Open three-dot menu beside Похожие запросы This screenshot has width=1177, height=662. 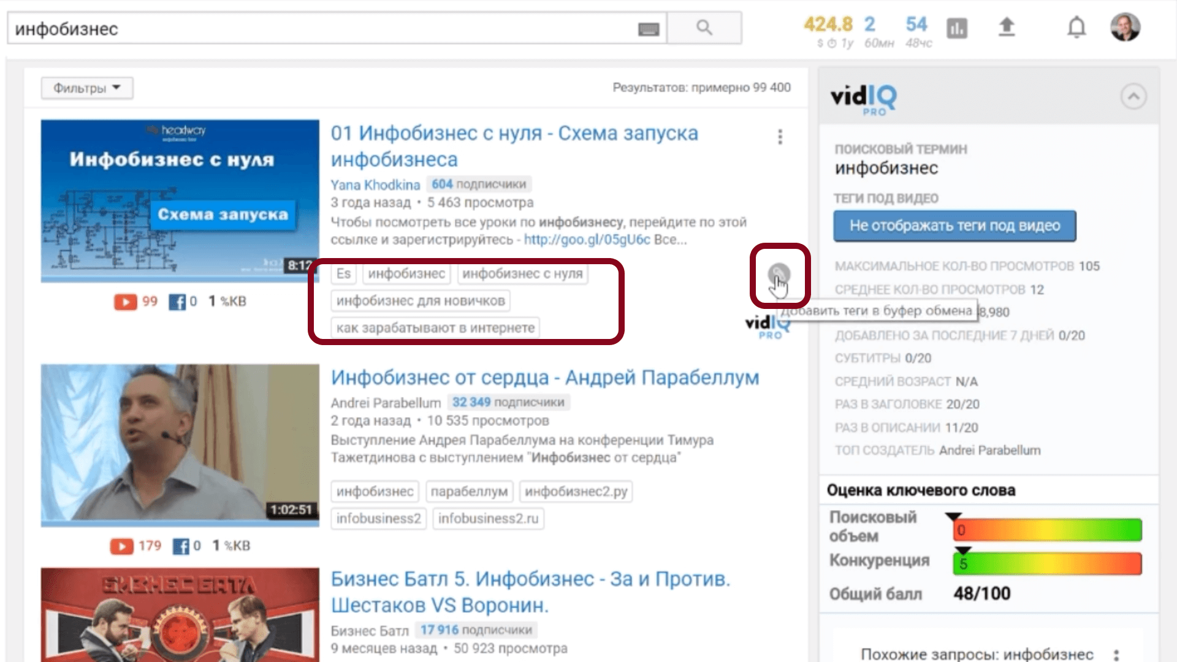point(1116,655)
